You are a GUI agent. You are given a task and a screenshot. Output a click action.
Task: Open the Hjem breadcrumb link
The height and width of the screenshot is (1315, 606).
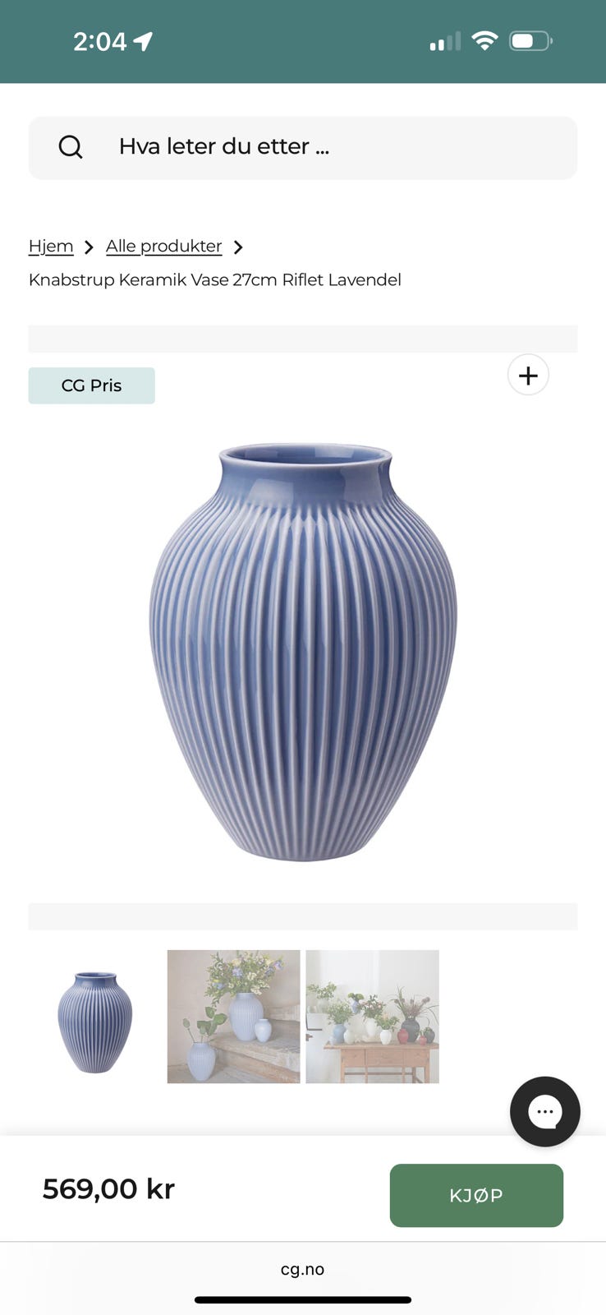click(x=51, y=246)
